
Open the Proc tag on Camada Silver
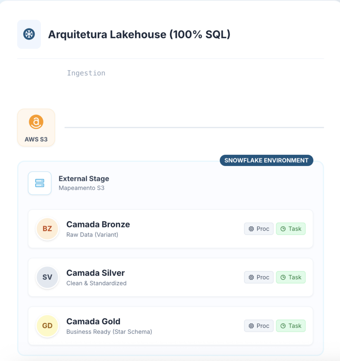(x=259, y=277)
